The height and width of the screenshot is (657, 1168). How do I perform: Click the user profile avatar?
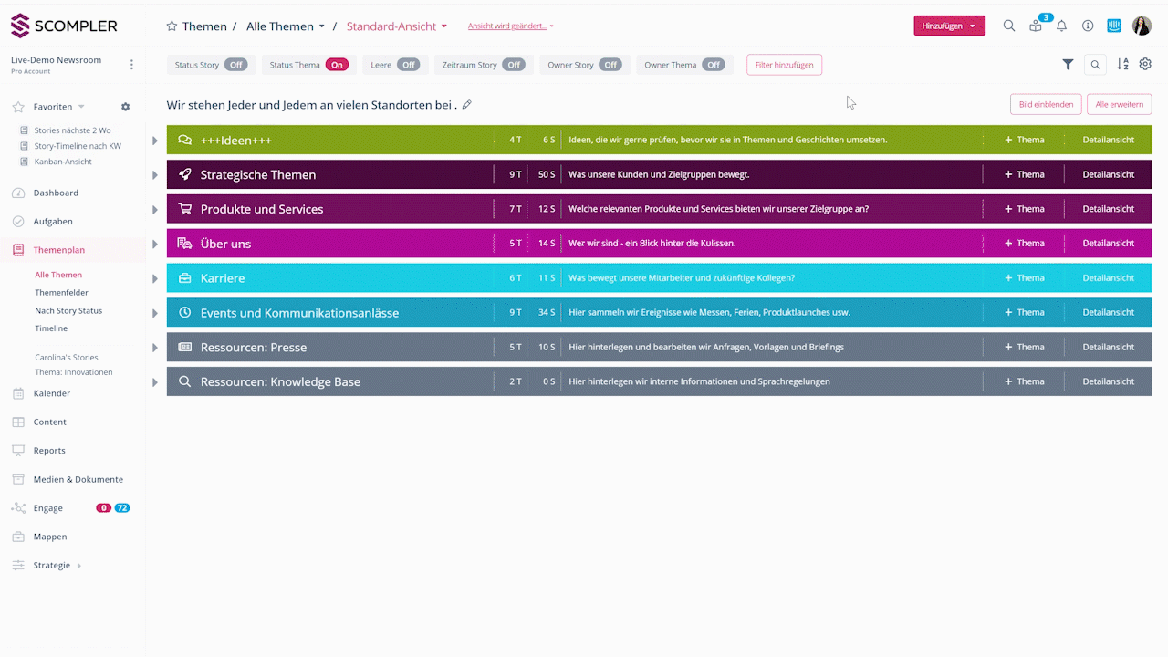coord(1142,26)
